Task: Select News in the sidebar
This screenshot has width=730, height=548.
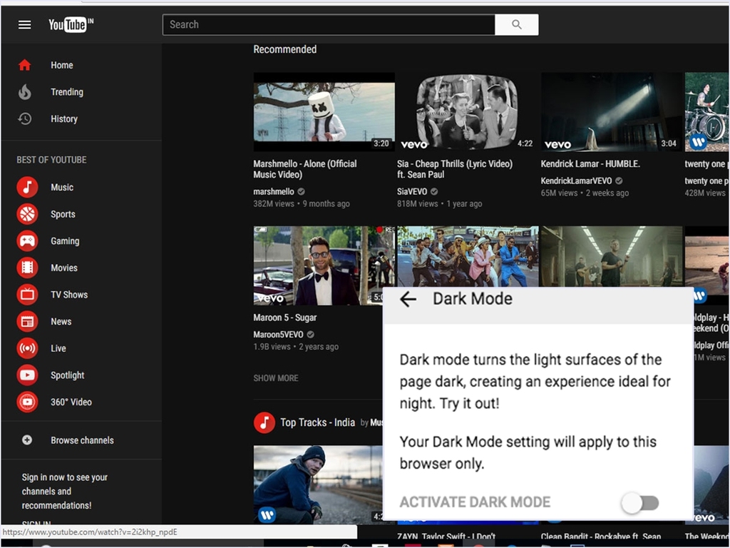Action: 61,322
